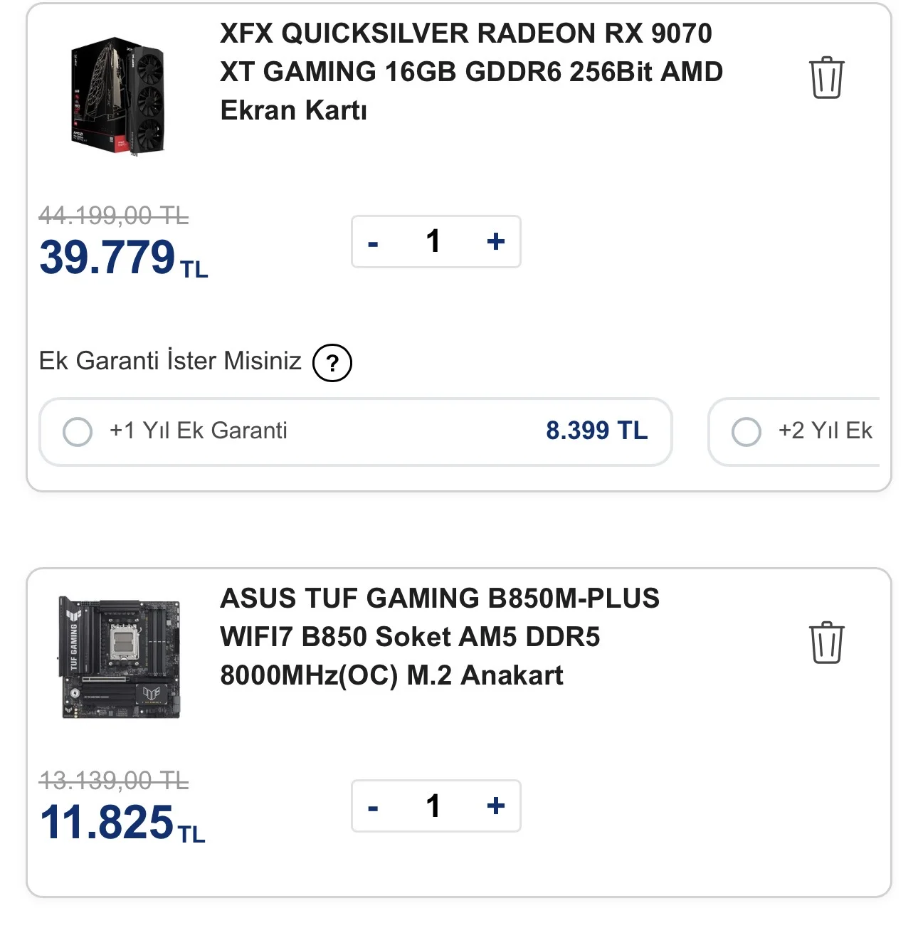Select +2 Yıl Ek Garanti radio option
Screen dimensions: 918x950
click(x=746, y=431)
